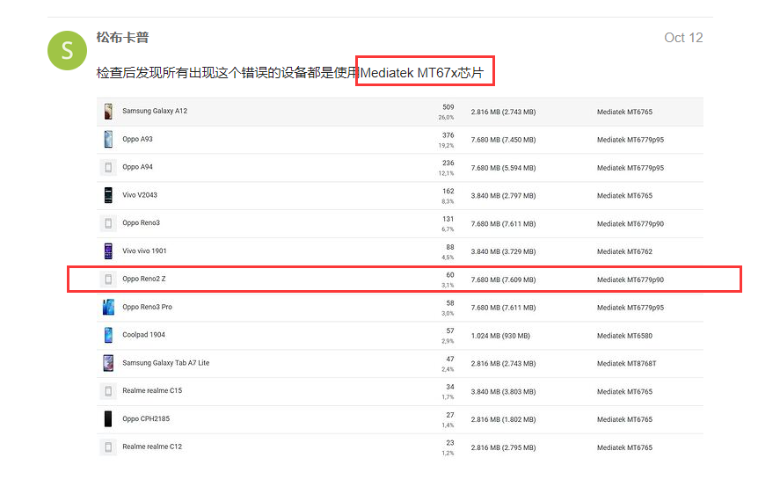This screenshot has height=494, width=780.
Task: Click the Oct 12 post date
Action: pyautogui.click(x=683, y=38)
